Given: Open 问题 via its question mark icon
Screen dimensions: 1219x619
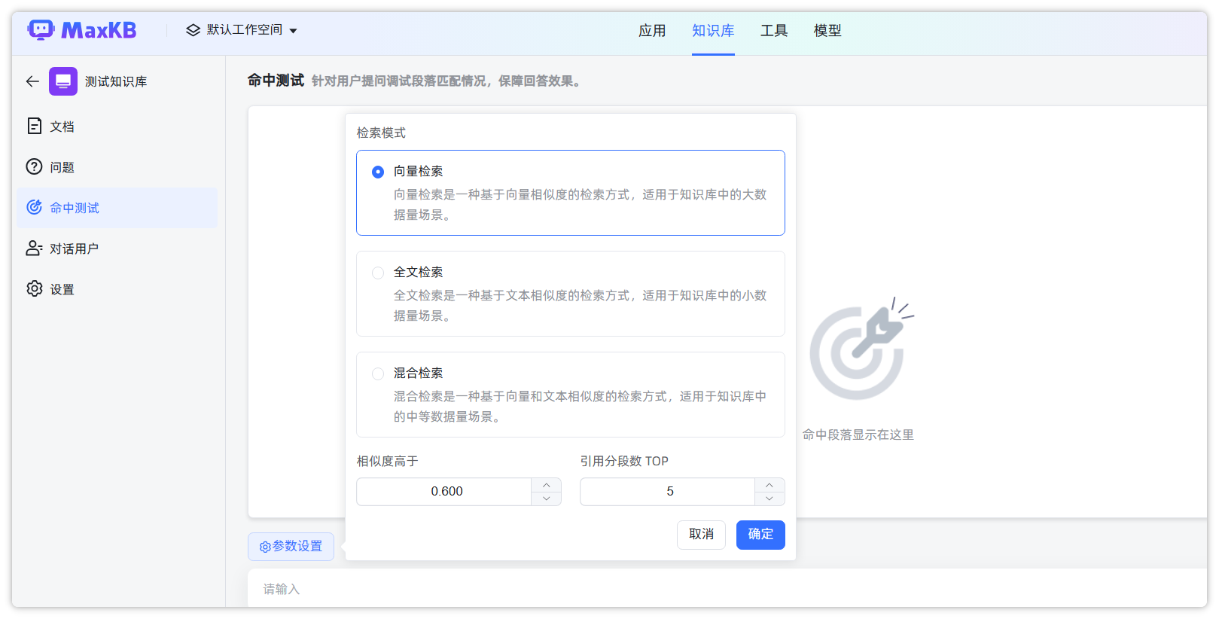Looking at the screenshot, I should click(x=35, y=166).
